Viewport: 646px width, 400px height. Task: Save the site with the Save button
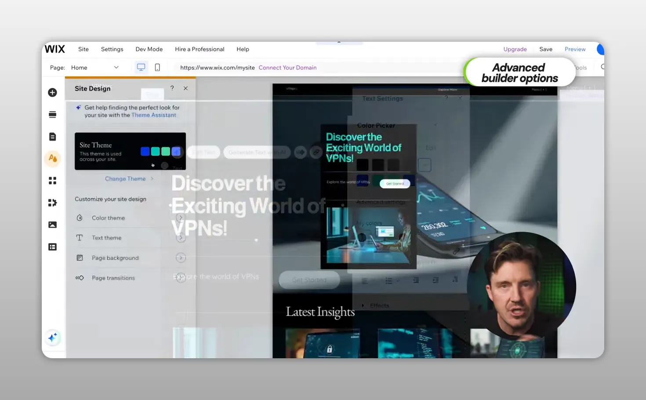(546, 49)
